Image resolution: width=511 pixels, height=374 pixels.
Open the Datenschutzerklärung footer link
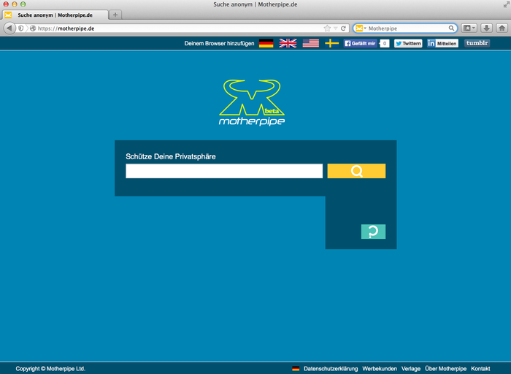(x=331, y=368)
